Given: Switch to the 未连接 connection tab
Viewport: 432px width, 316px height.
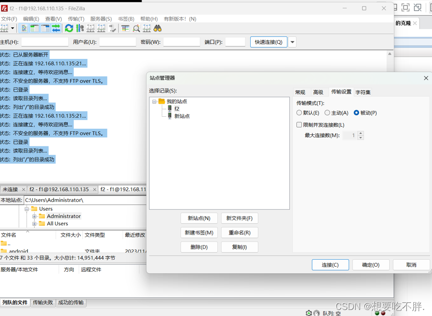Looking at the screenshot, I should pos(11,189).
